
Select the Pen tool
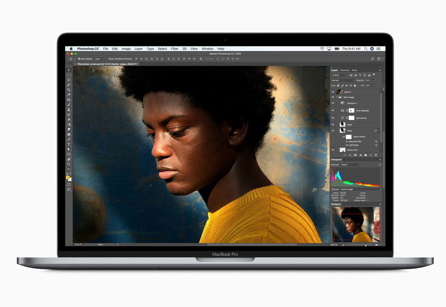pyautogui.click(x=68, y=139)
